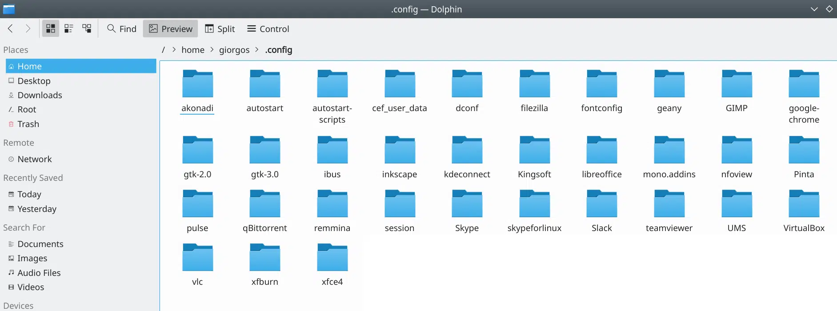Select the kdeconnect folder icon
The height and width of the screenshot is (311, 837).
[467, 150]
